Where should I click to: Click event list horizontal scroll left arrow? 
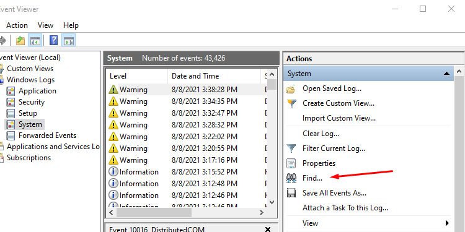[x=111, y=212]
